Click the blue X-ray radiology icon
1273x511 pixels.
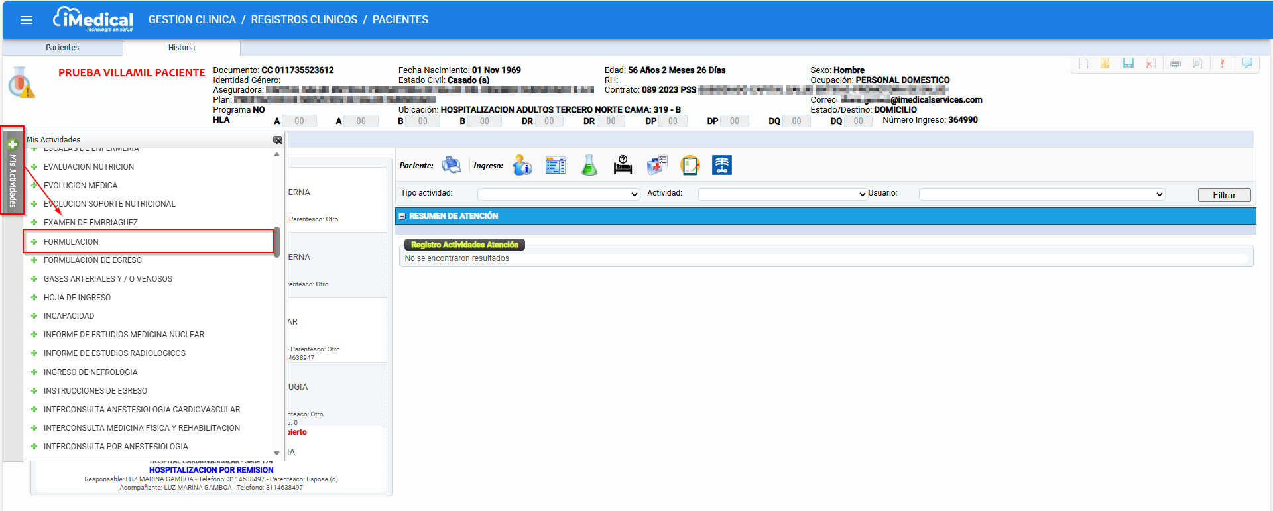722,165
